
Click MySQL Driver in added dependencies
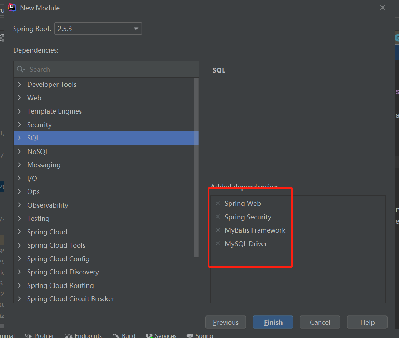tap(246, 244)
